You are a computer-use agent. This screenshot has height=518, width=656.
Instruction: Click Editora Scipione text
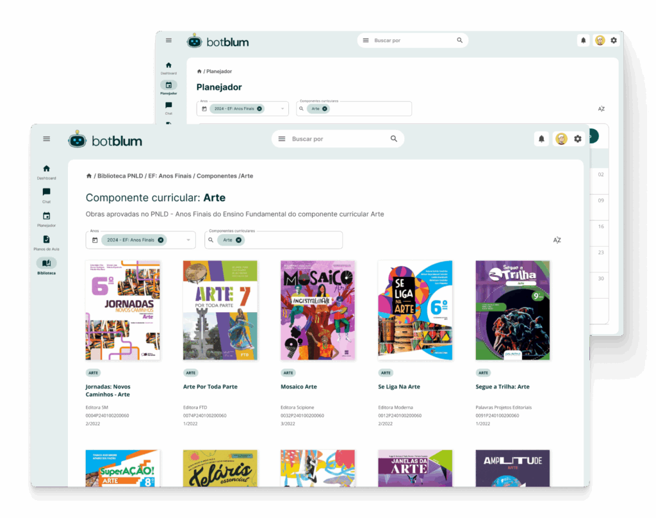[297, 407]
